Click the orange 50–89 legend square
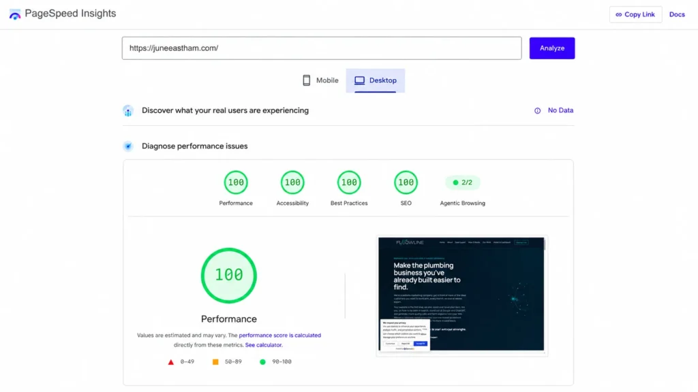Image resolution: width=698 pixels, height=392 pixels. (215, 362)
